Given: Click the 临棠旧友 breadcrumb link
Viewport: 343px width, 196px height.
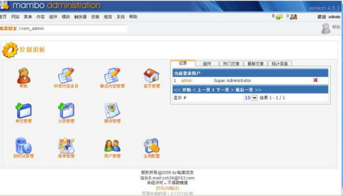Looking at the screenshot, I should pos(8,28).
